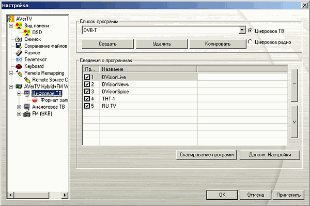Open Дополн. Настройки button
310x206 pixels.
[x=270, y=155]
